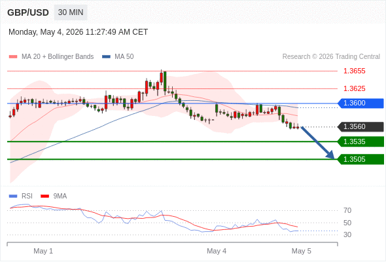Click the blue MA 50 legend swatch
The height and width of the screenshot is (262, 386).
106,57
